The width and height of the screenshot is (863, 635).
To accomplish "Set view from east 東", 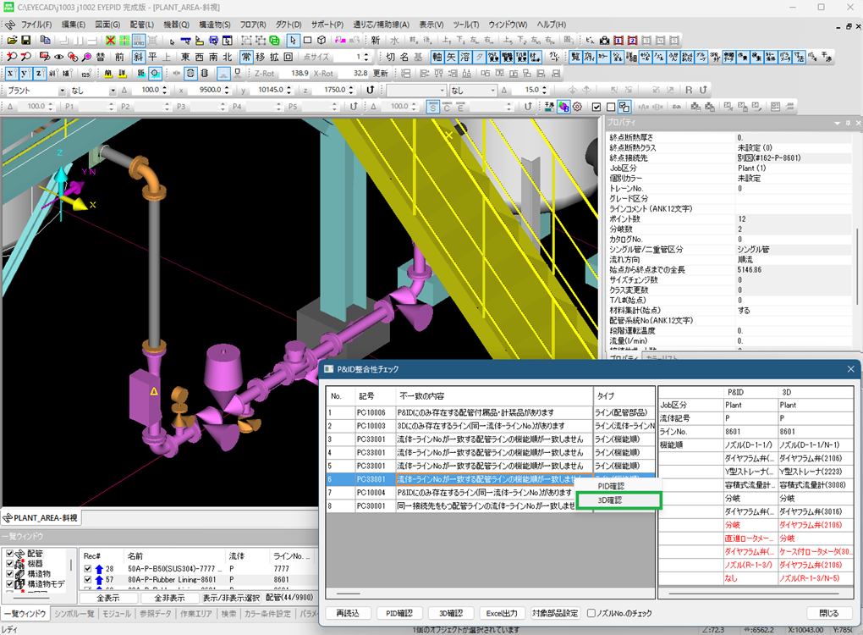I will point(185,57).
